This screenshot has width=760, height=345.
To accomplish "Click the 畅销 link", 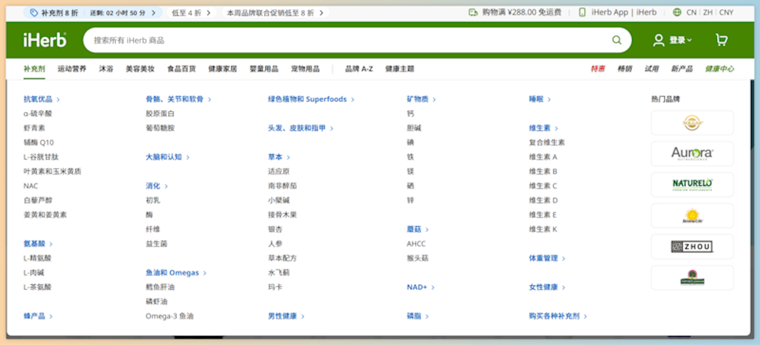I will tap(624, 68).
